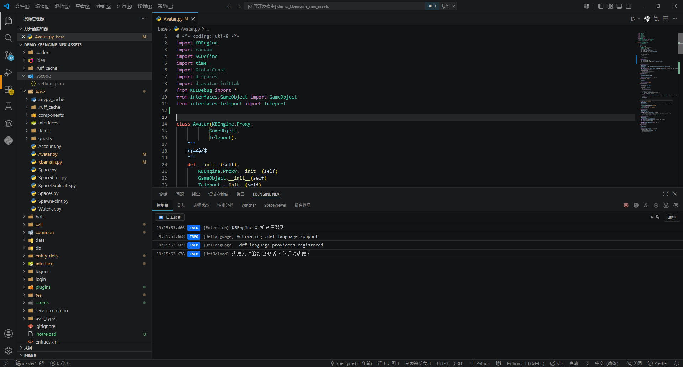Expand the components folder
The width and height of the screenshot is (683, 367).
click(x=27, y=115)
